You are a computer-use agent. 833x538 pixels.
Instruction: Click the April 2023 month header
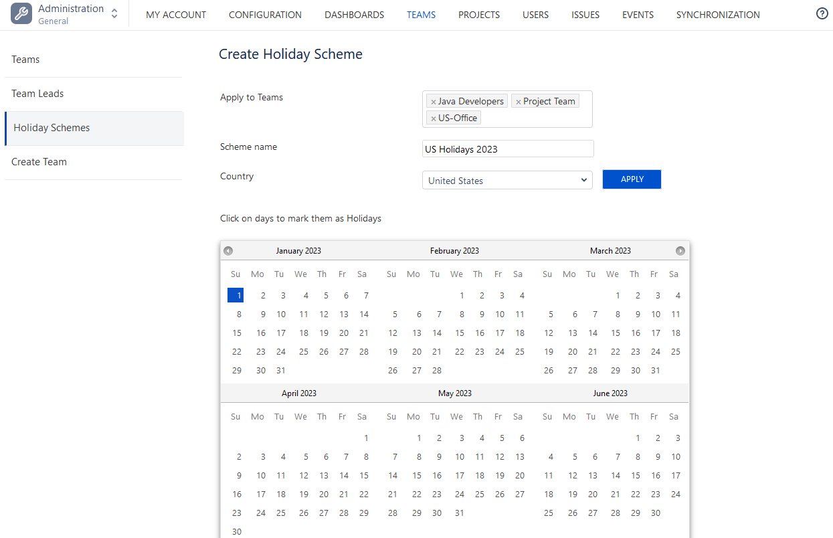click(x=299, y=393)
